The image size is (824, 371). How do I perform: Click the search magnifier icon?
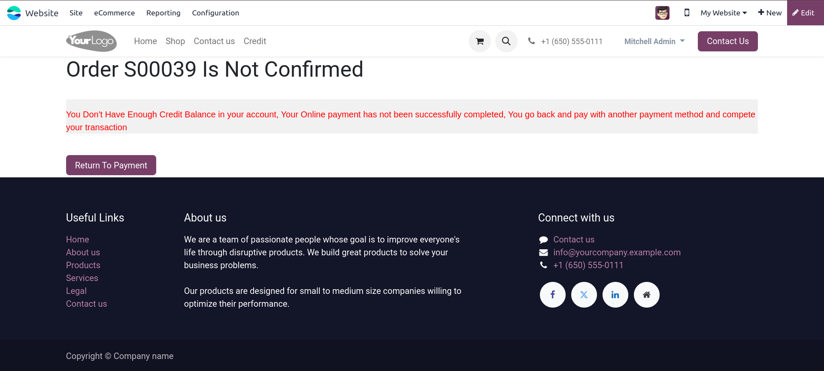(506, 41)
